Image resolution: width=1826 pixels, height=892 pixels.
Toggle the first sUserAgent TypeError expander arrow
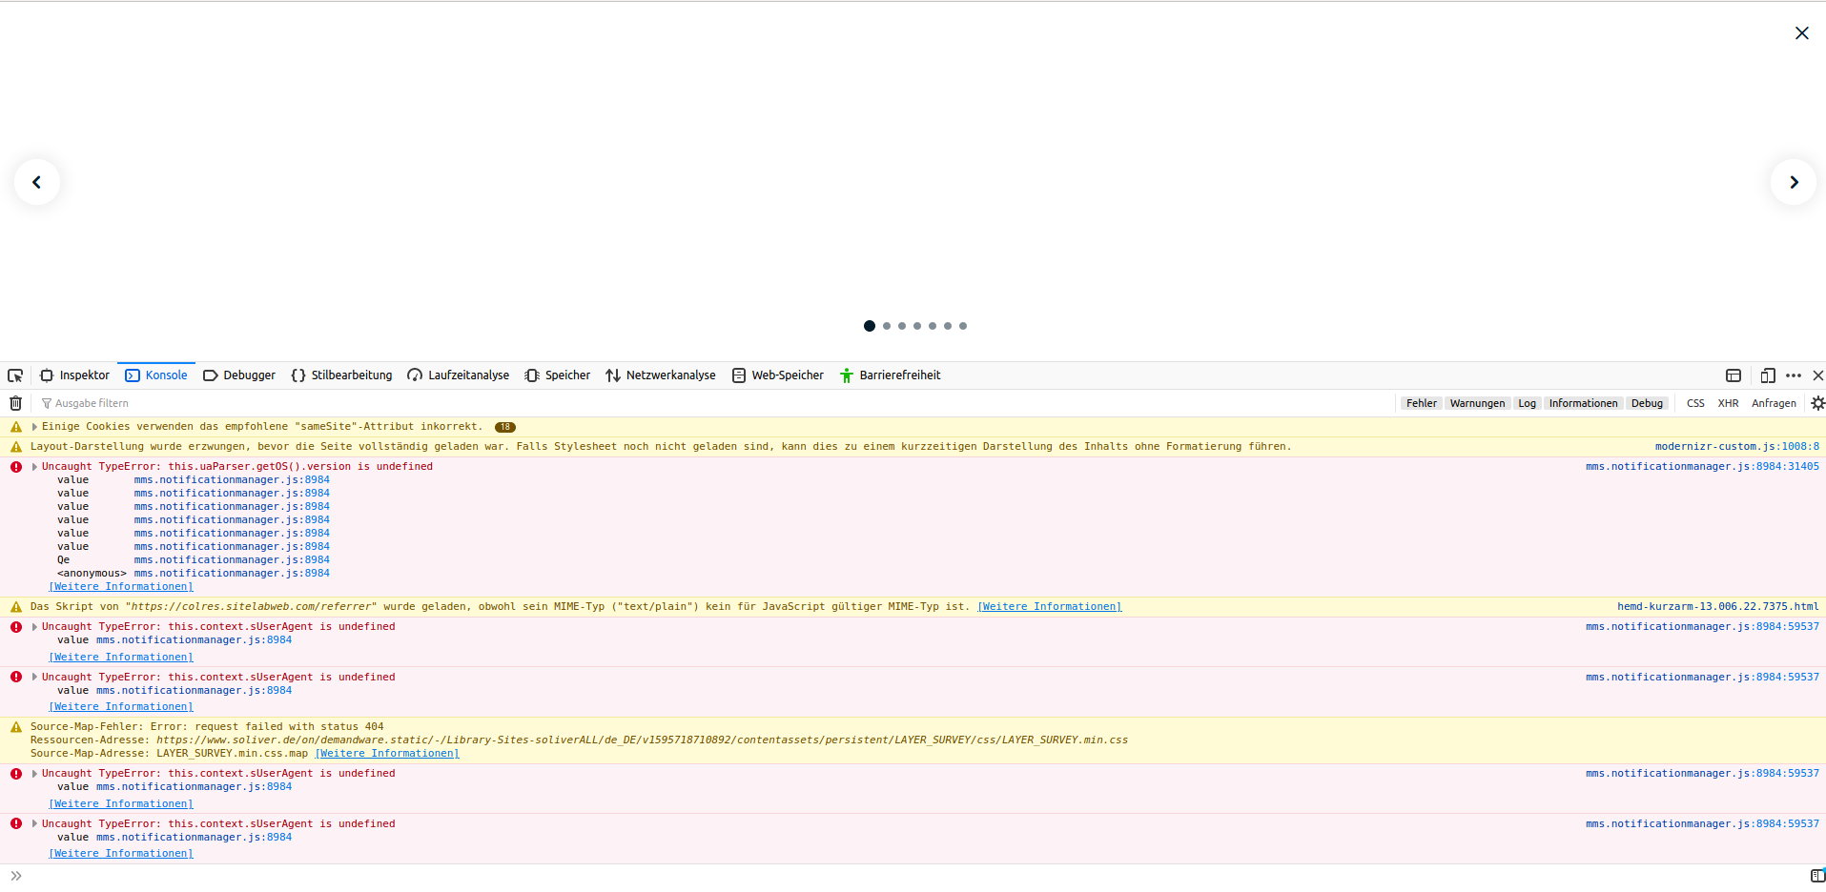point(34,627)
